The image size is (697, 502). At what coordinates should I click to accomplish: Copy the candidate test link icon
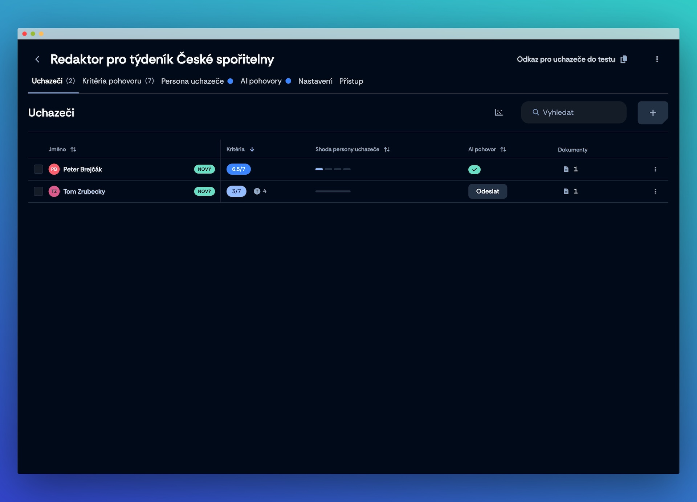click(624, 59)
